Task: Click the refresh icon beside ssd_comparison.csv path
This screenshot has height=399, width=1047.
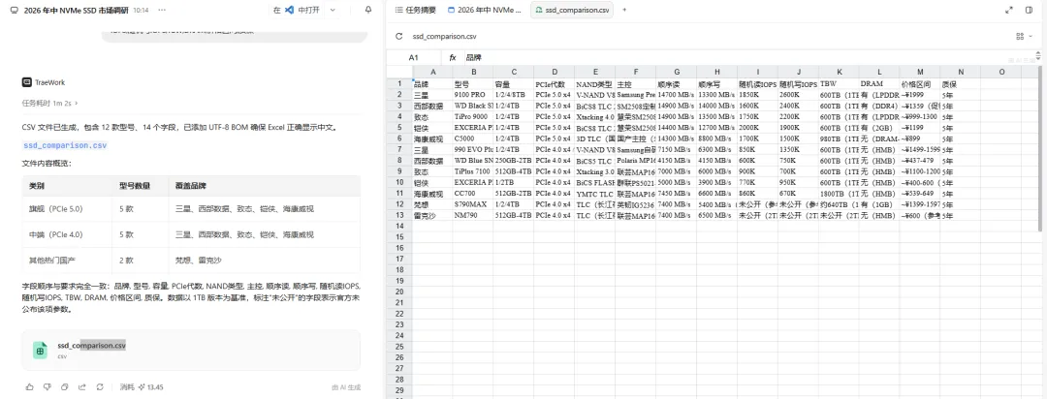Action: coord(399,37)
